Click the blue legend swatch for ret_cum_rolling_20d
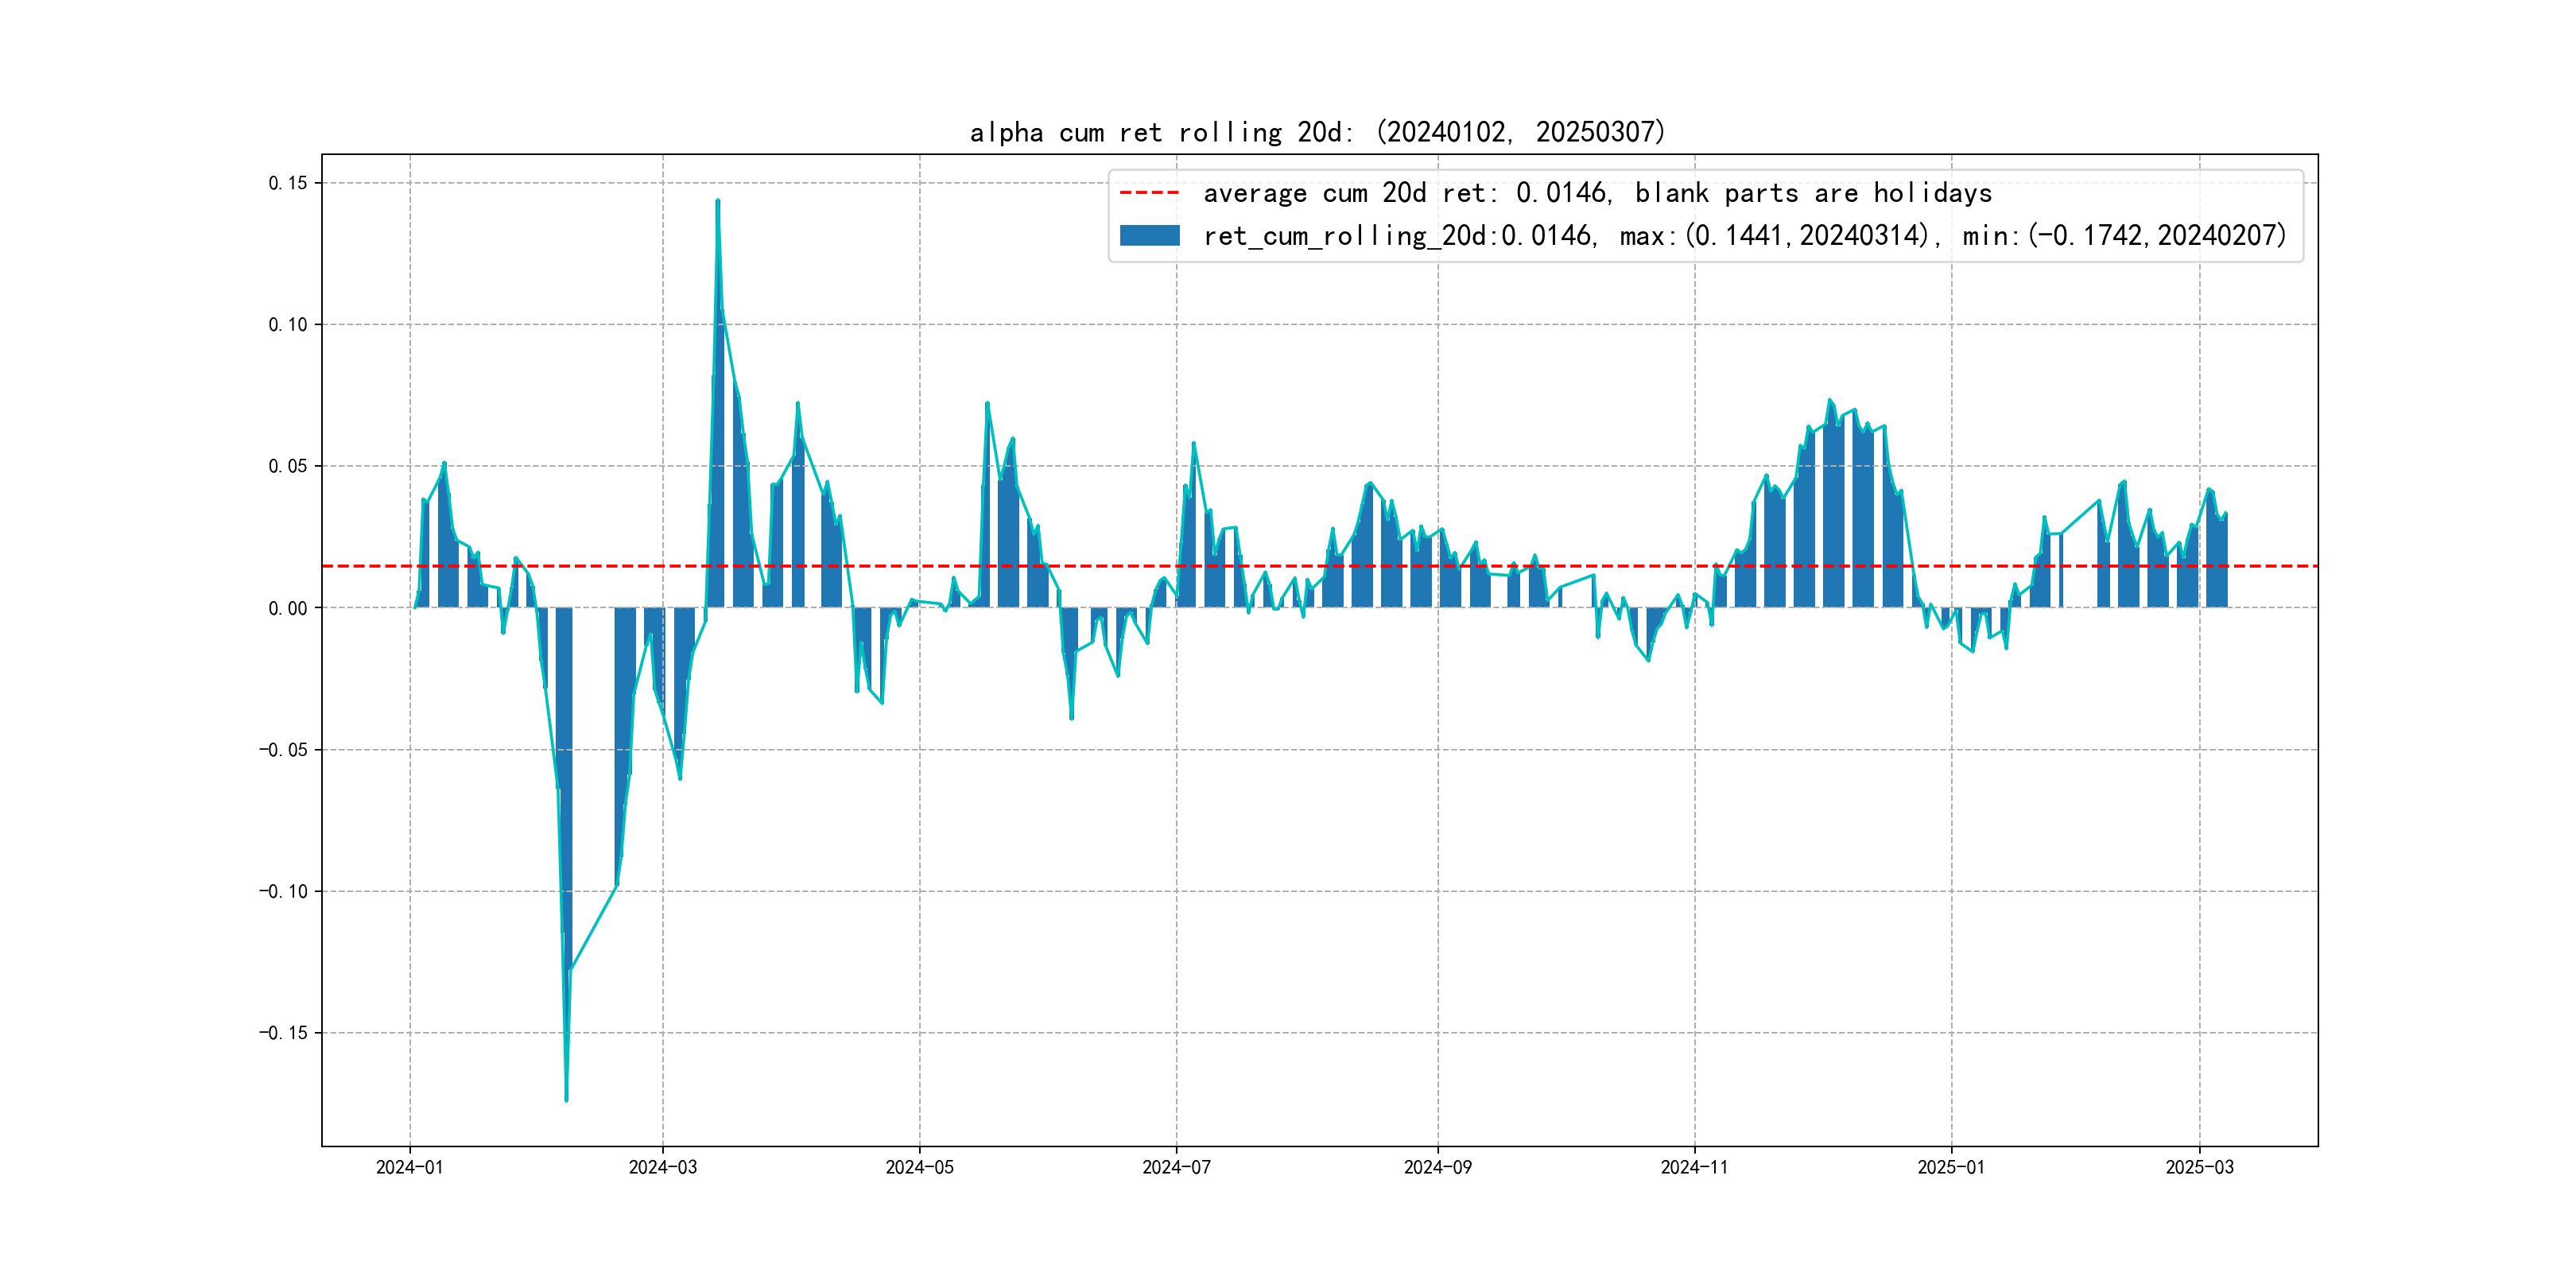Image resolution: width=2576 pixels, height=1288 pixels. (1149, 235)
